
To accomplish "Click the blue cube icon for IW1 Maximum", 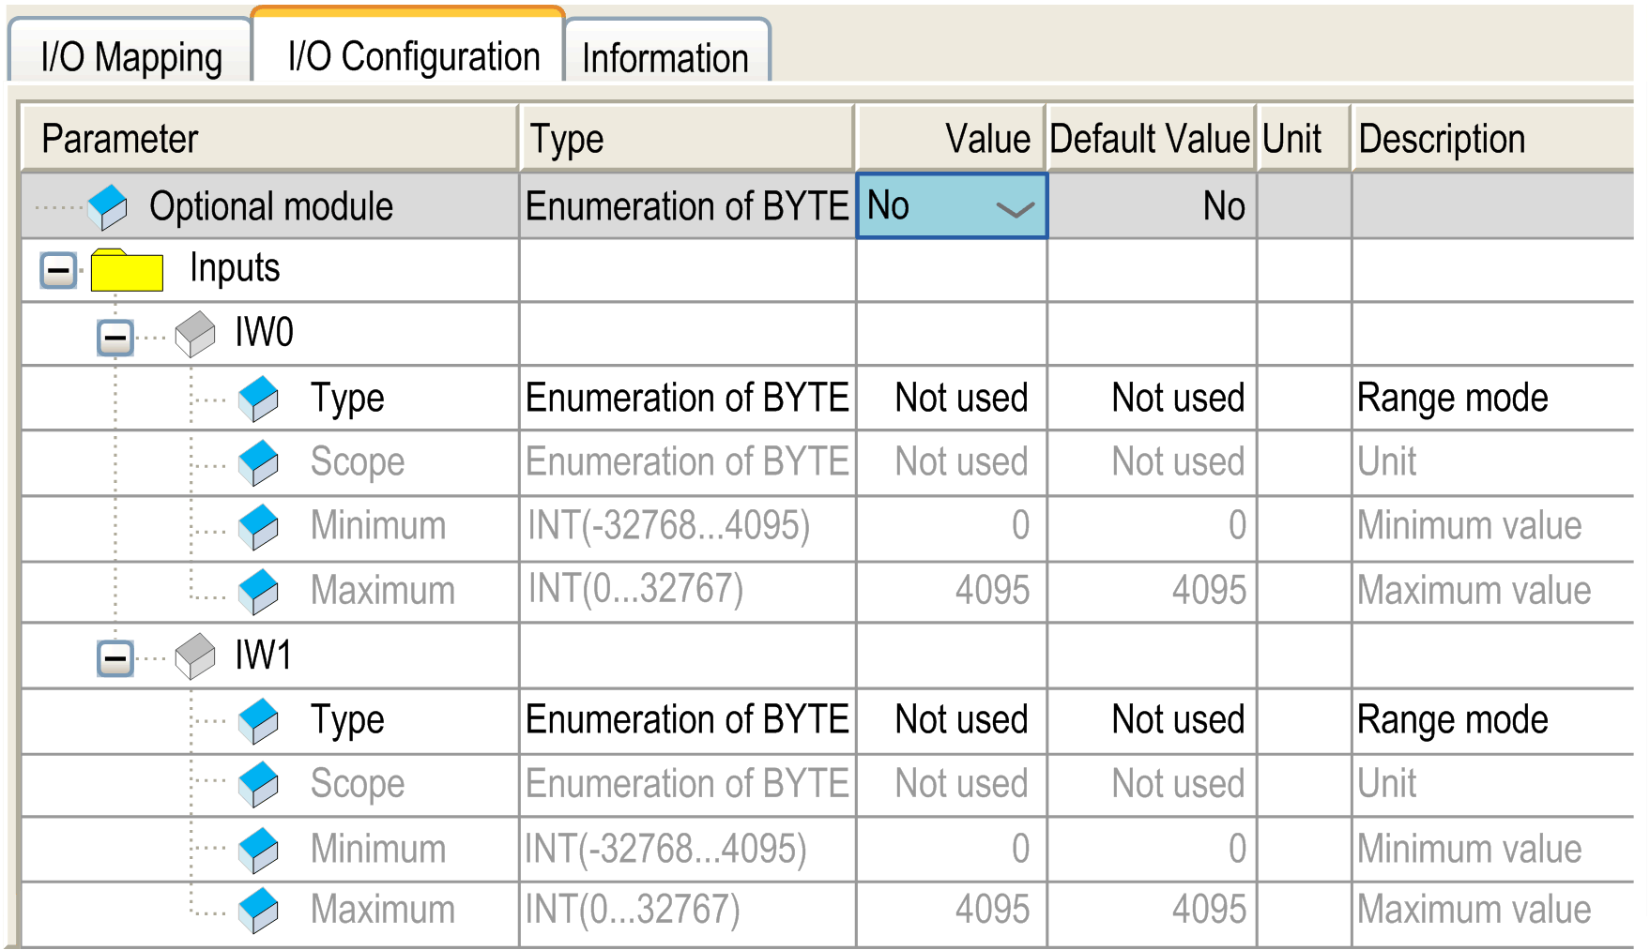I will click(x=258, y=911).
